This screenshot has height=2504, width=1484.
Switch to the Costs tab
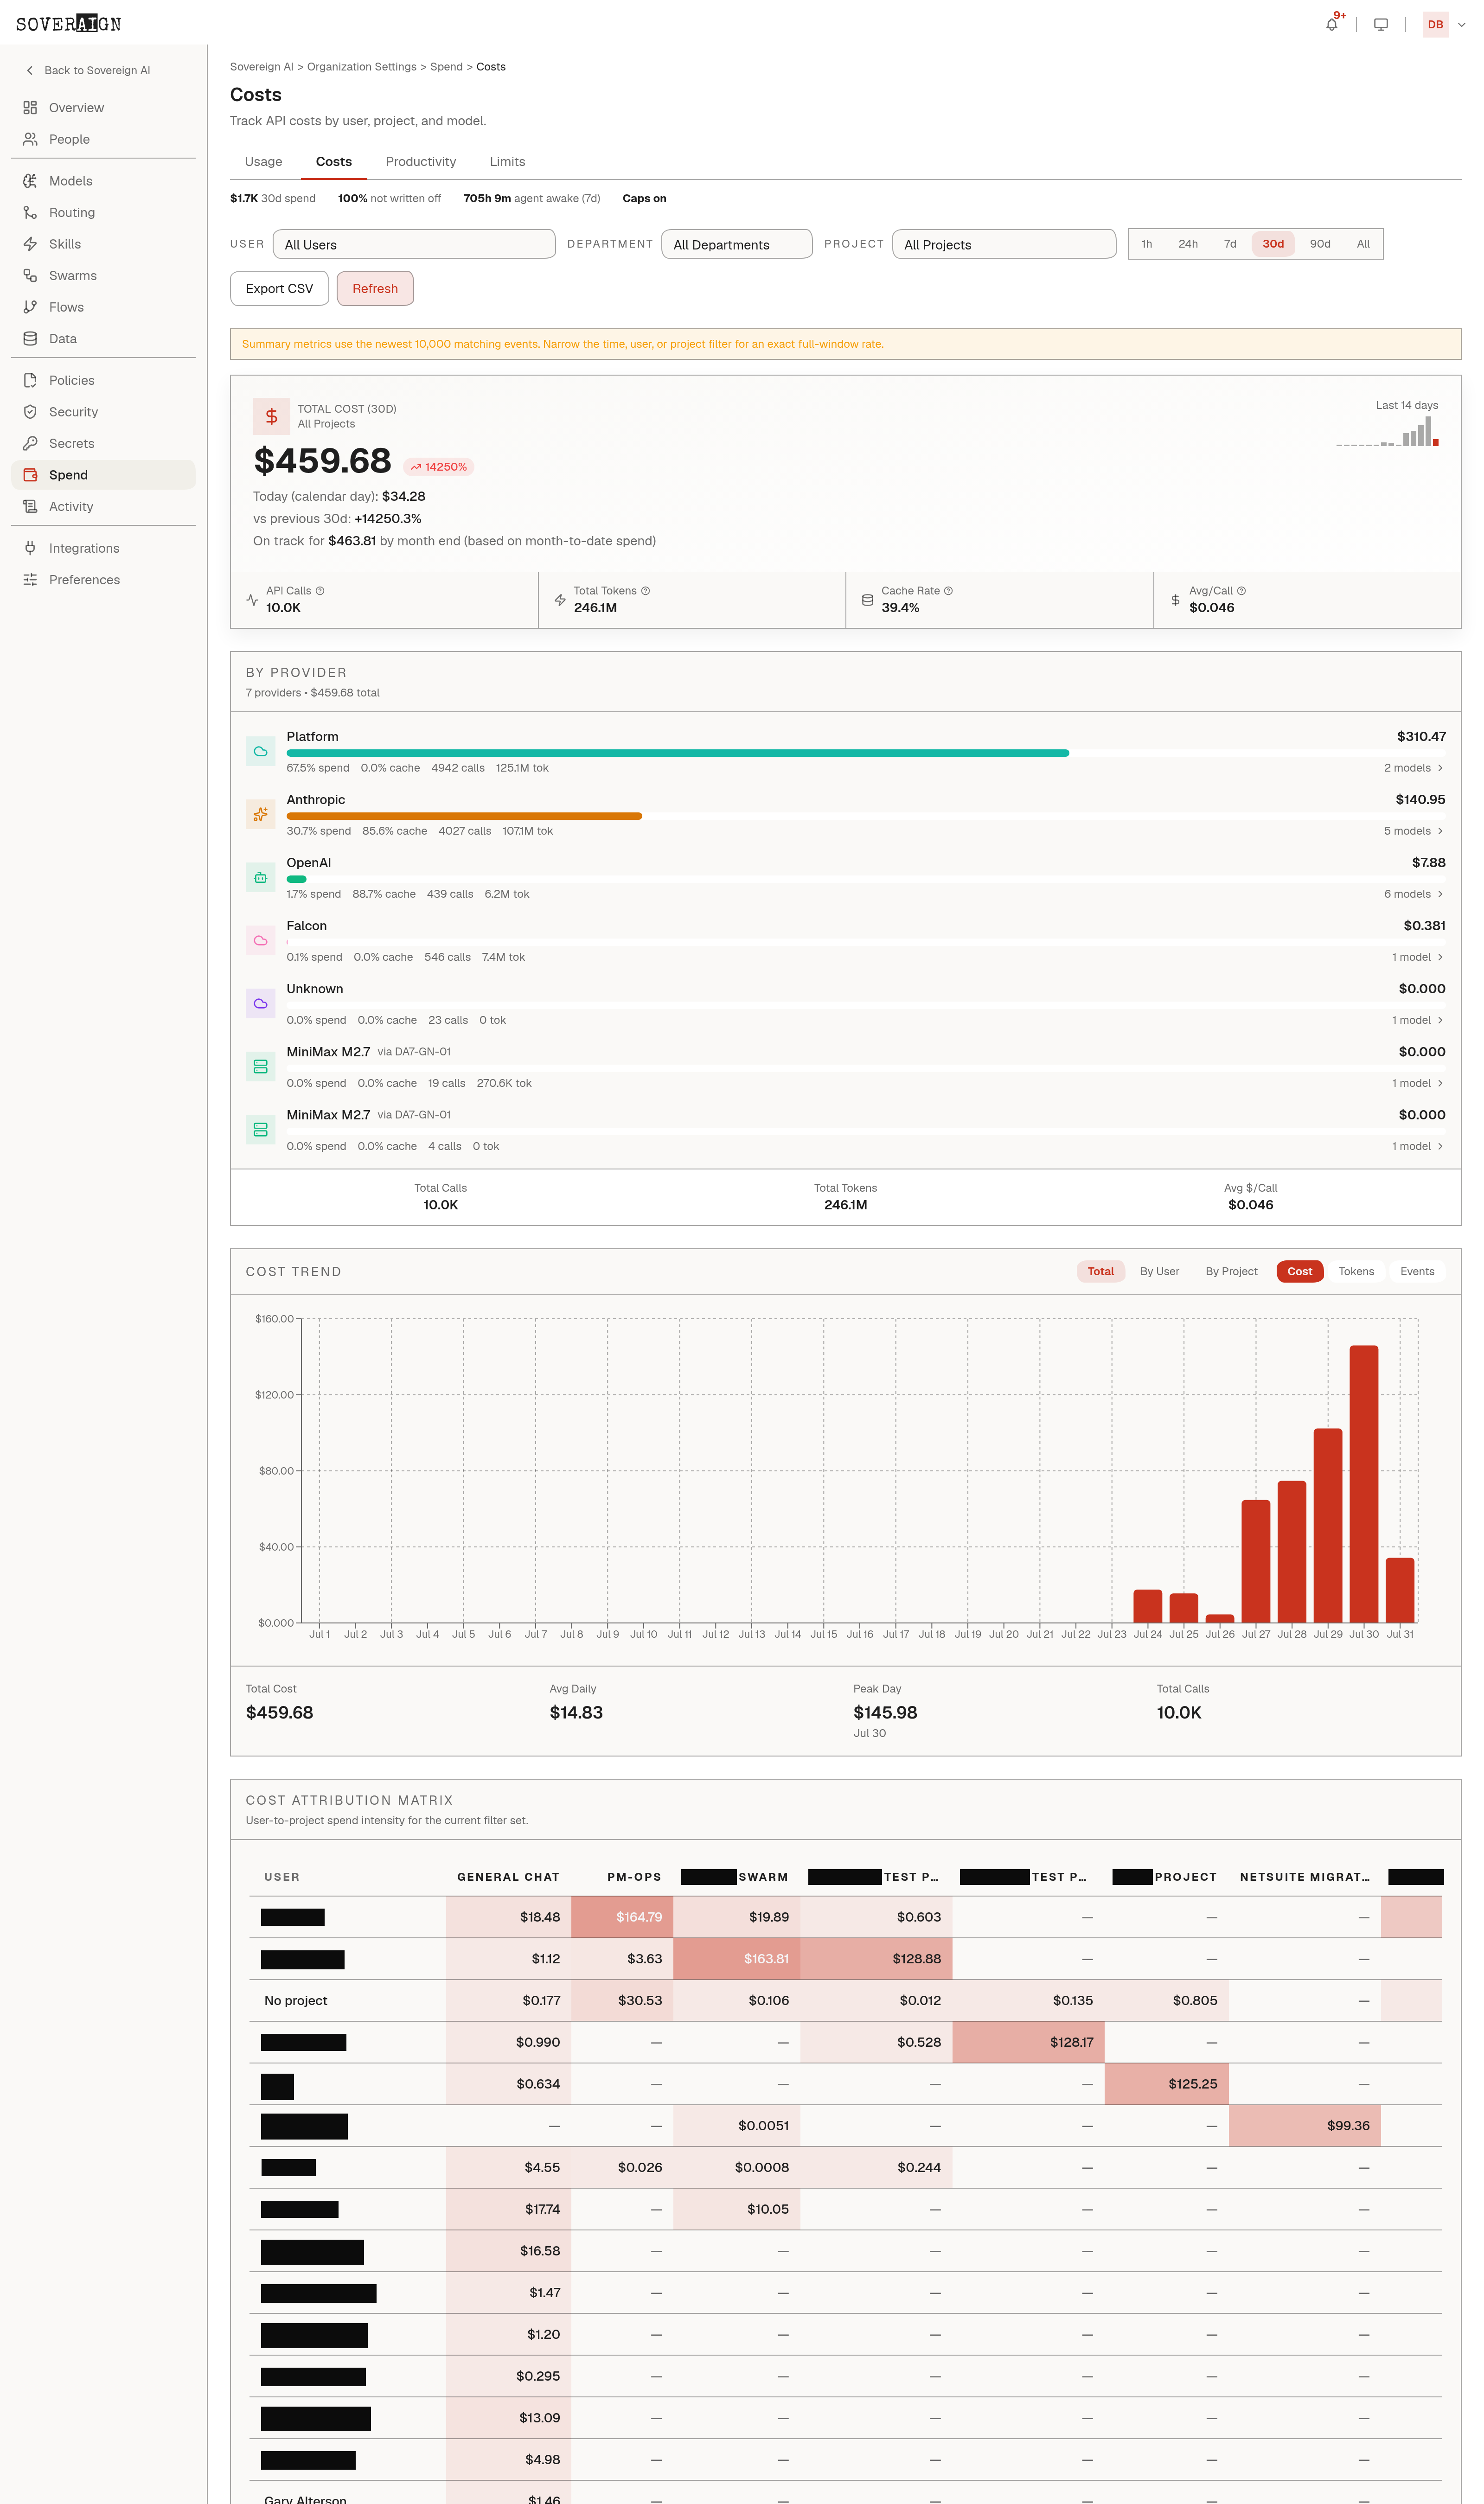click(334, 162)
